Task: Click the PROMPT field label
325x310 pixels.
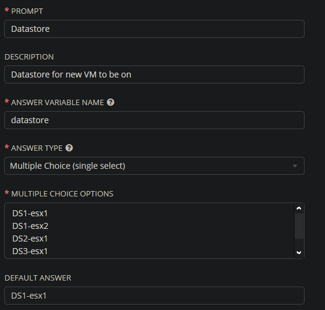Action: (27, 11)
